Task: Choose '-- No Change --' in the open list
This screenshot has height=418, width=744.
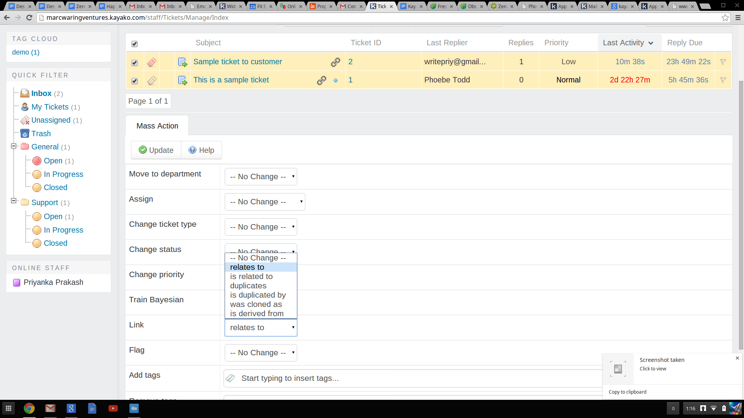Action: coord(261,258)
